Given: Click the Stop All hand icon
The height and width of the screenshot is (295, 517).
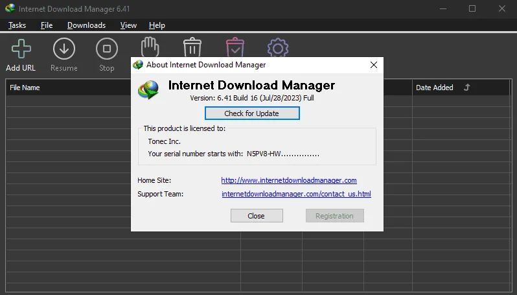Looking at the screenshot, I should tap(150, 47).
